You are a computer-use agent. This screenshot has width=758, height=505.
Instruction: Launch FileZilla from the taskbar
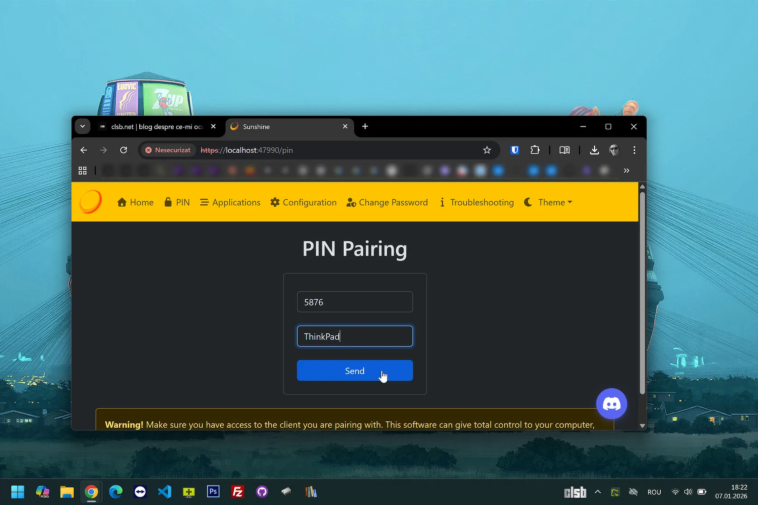(237, 491)
